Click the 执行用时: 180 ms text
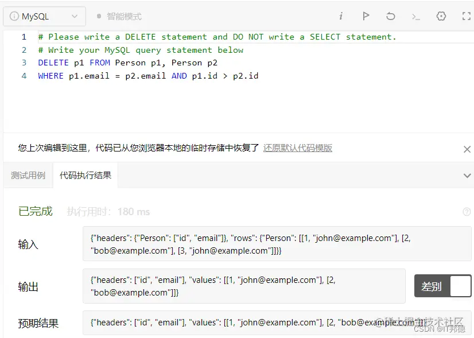474x338 pixels. point(108,212)
